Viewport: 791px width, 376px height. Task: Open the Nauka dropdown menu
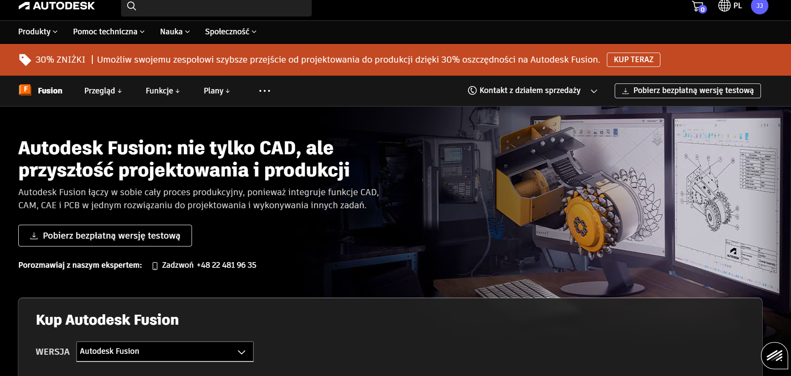point(175,32)
